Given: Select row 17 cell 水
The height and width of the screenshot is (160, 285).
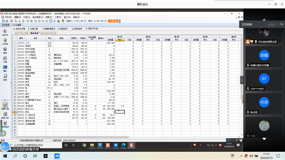Looking at the screenshot, I should click(35, 91).
